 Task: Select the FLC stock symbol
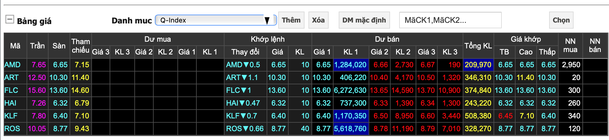(x=11, y=90)
